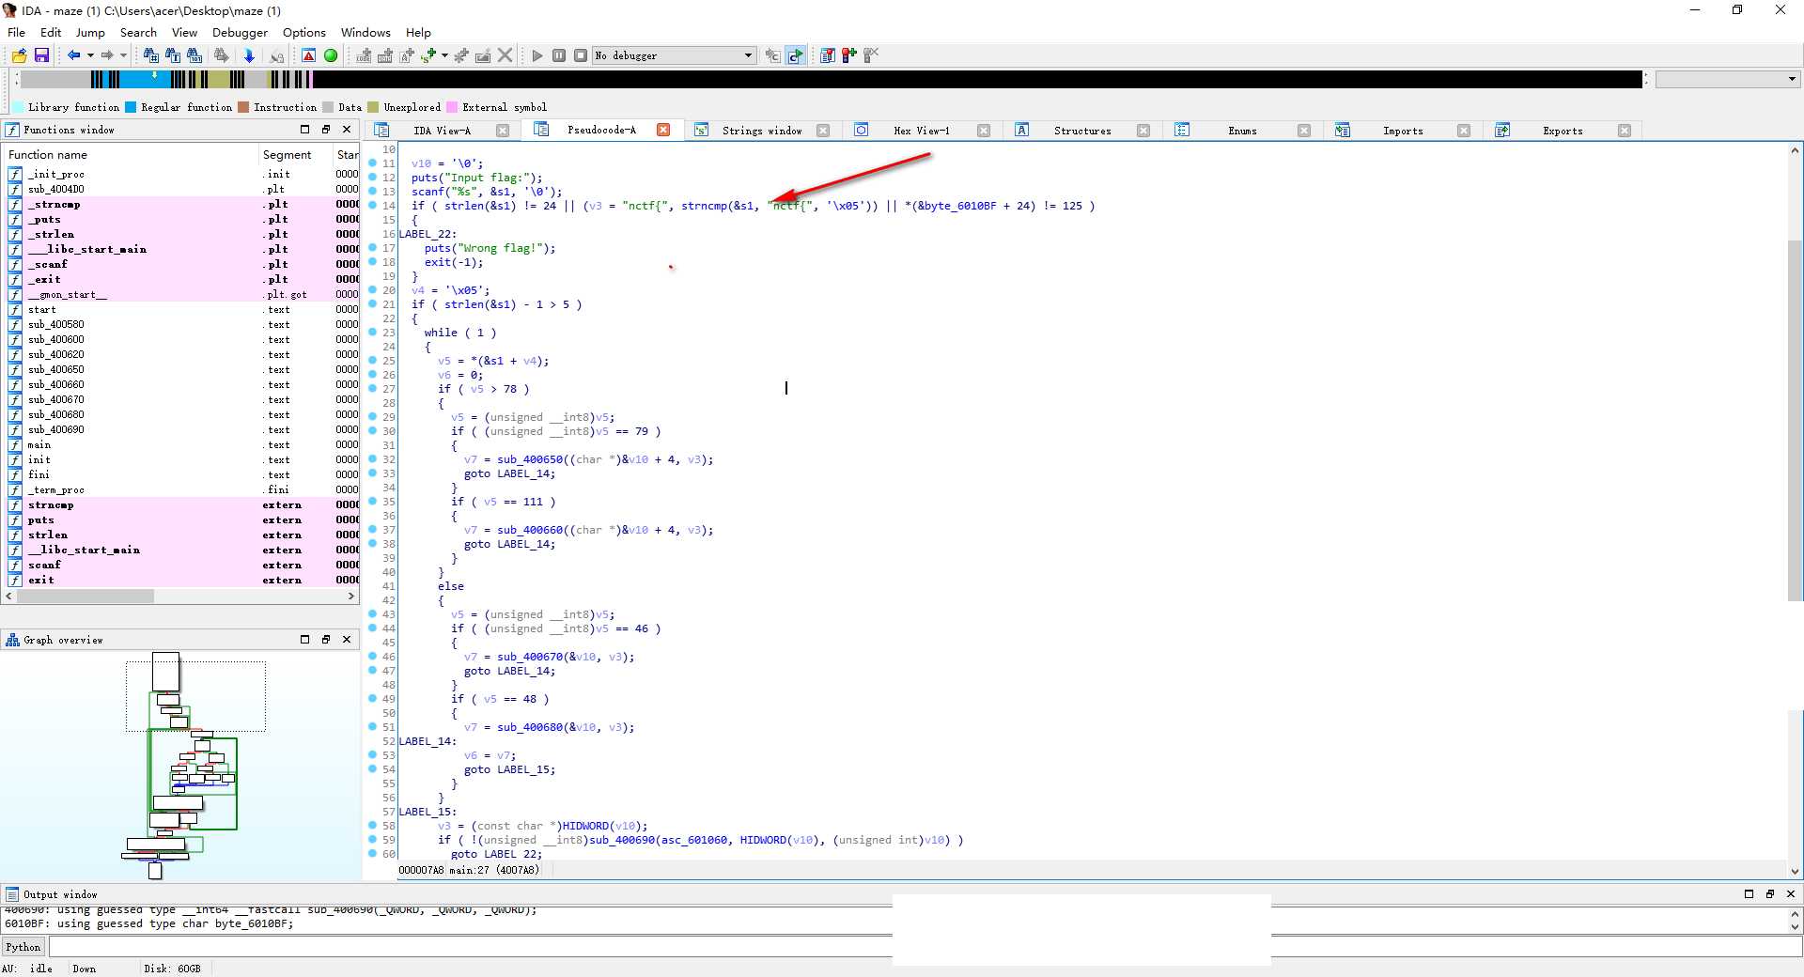Switch to the IDA View-A tab

click(442, 131)
